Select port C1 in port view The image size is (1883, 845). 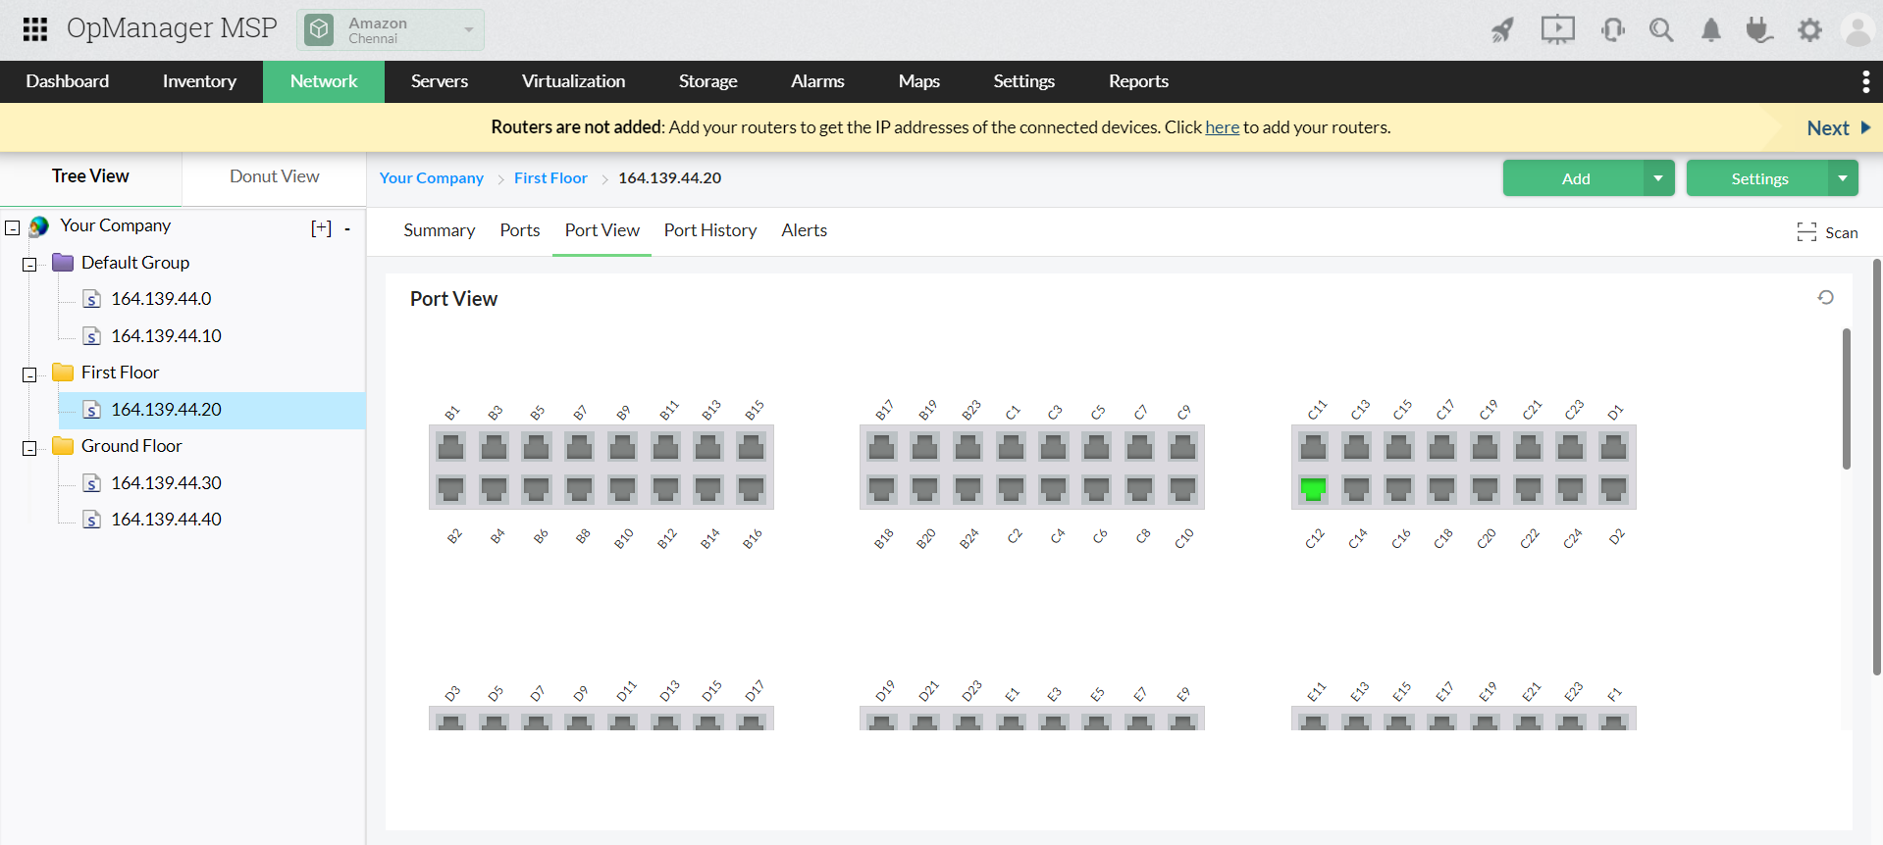(1011, 448)
